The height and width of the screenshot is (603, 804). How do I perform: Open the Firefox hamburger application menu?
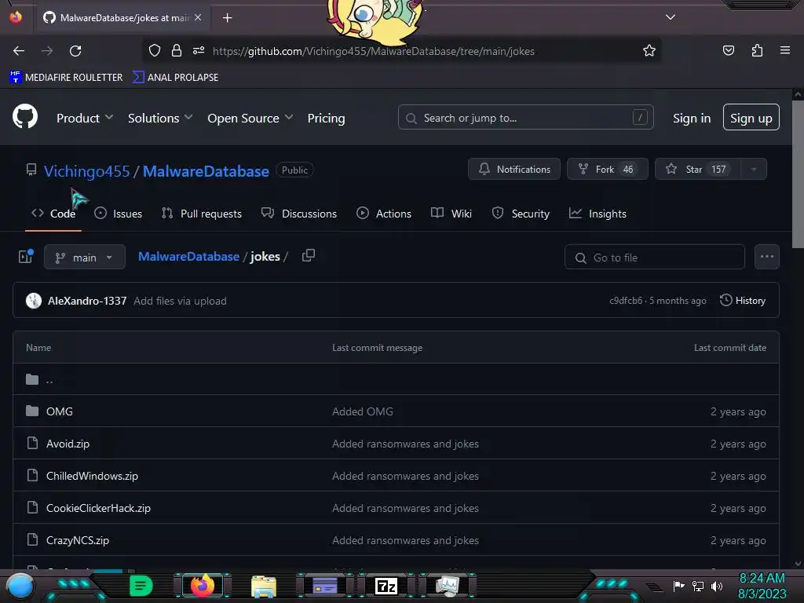pyautogui.click(x=785, y=50)
